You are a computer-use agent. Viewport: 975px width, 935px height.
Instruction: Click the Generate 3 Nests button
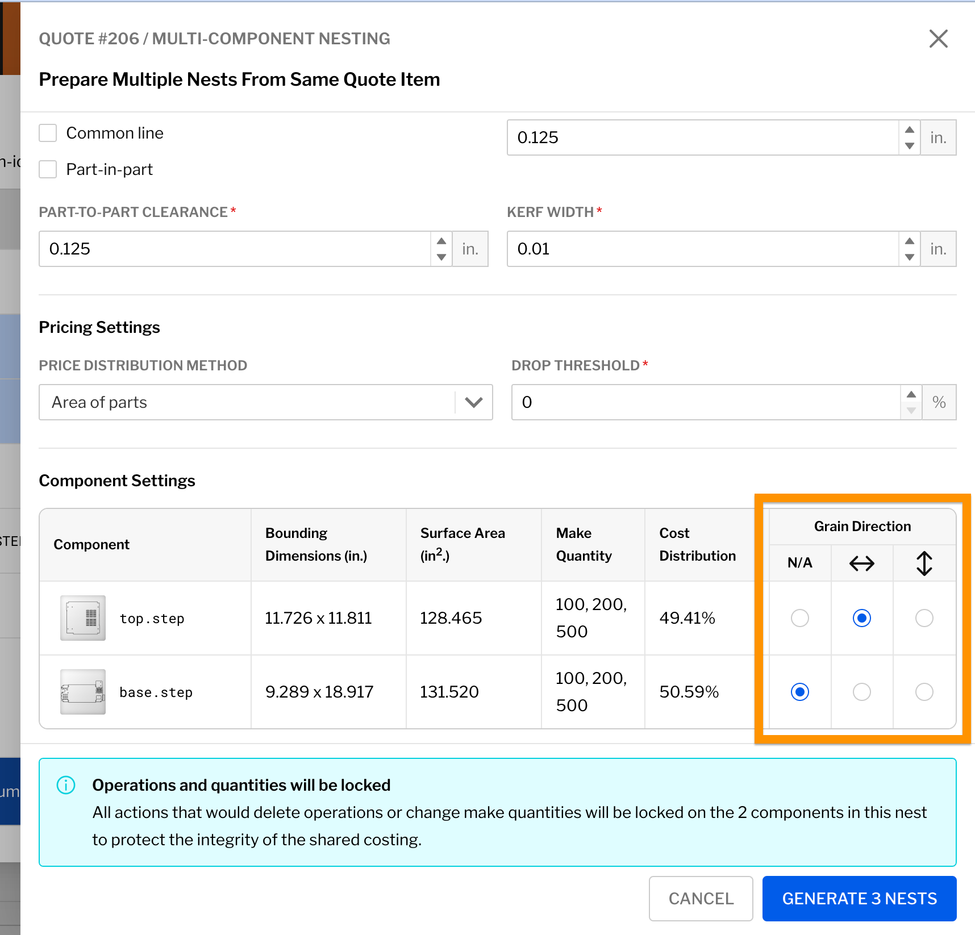point(859,899)
